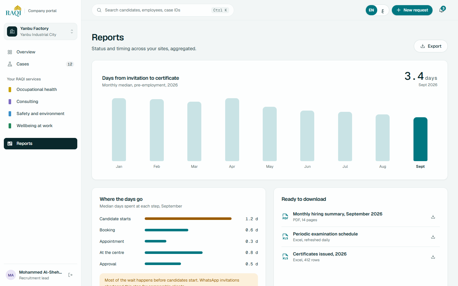Select the Jan bar in chart

119,130
